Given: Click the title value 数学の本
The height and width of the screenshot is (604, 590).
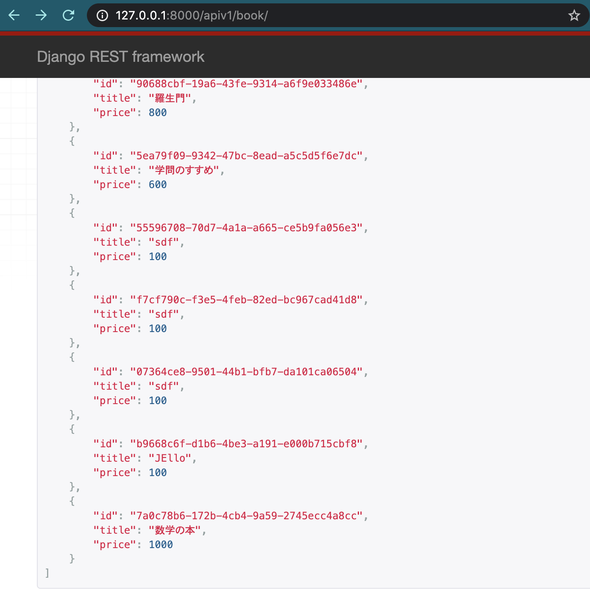Looking at the screenshot, I should coord(175,530).
